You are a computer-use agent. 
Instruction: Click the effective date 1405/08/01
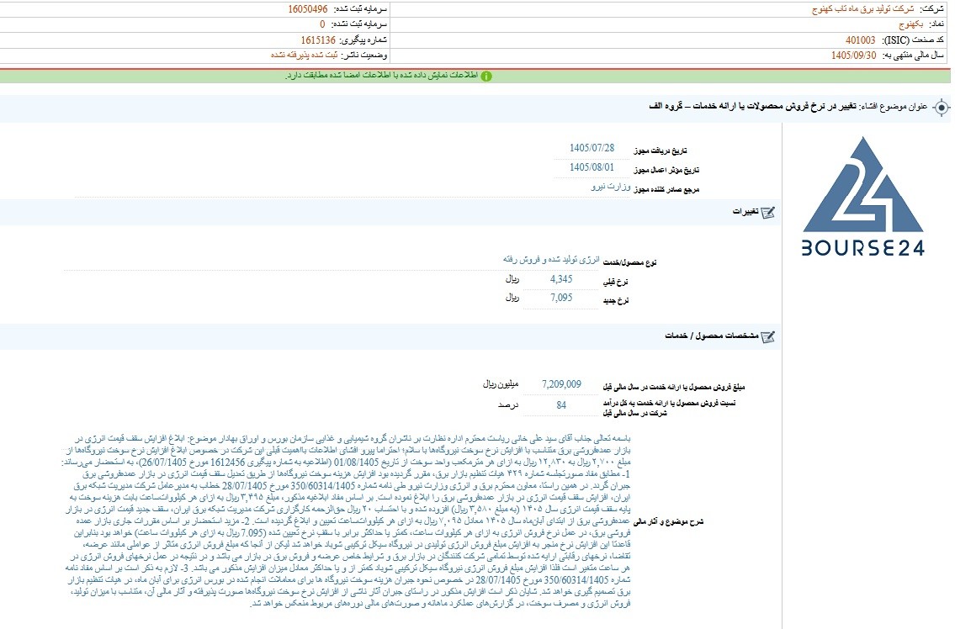coord(592,166)
